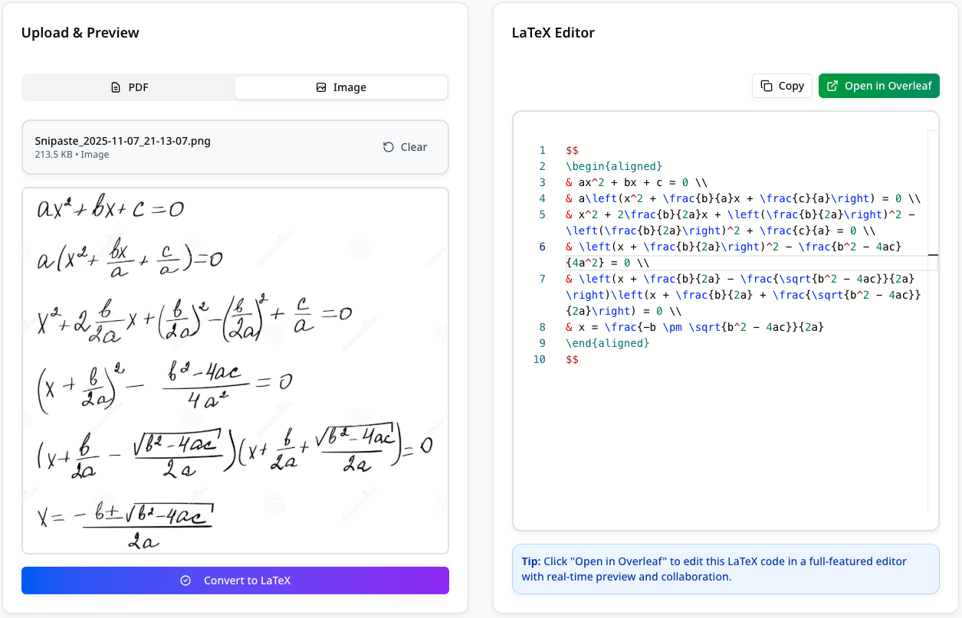The height and width of the screenshot is (618, 962).
Task: Click the PDF document icon
Action: click(x=116, y=87)
